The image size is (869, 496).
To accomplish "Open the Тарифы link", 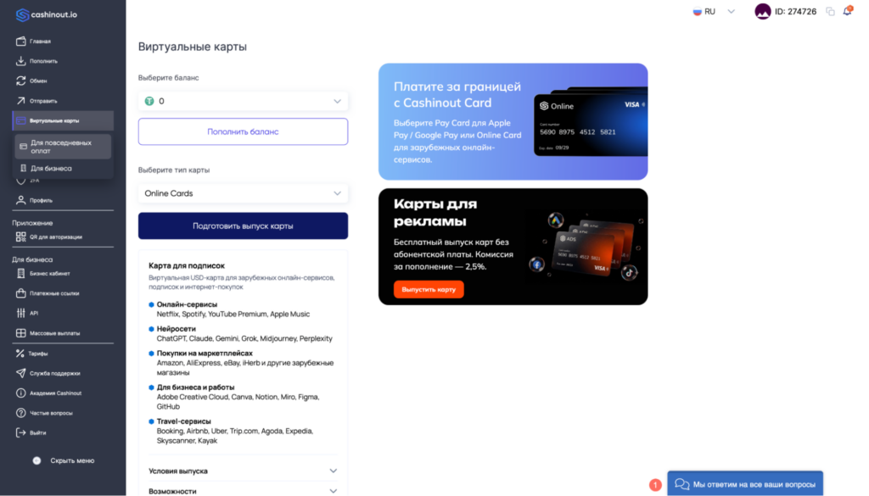I will 38,354.
